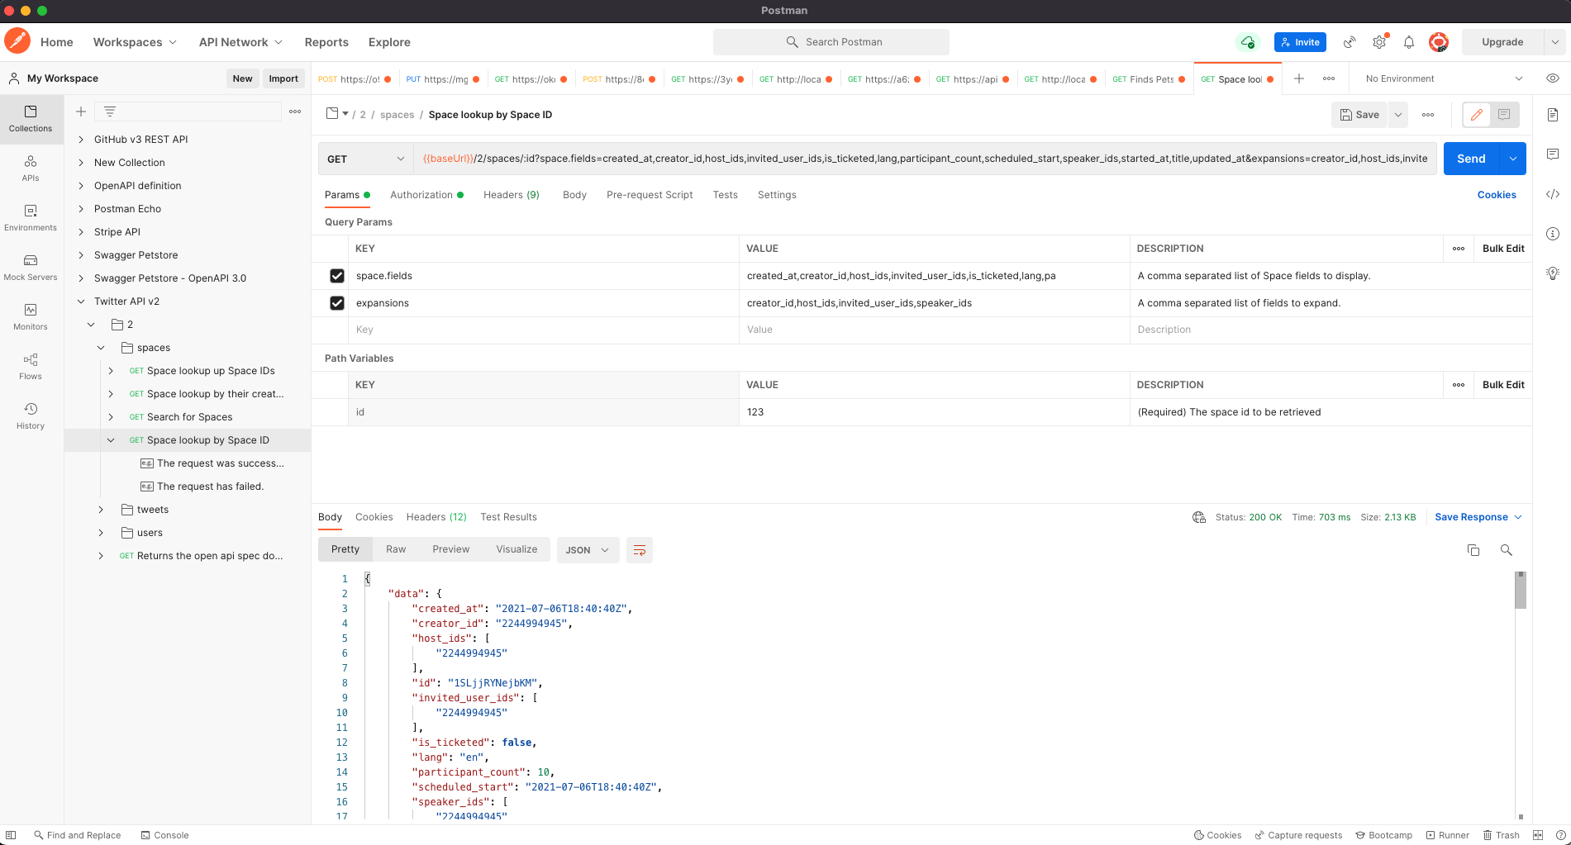This screenshot has height=845, width=1571.
Task: Switch to the Authorization tab
Action: (x=421, y=195)
